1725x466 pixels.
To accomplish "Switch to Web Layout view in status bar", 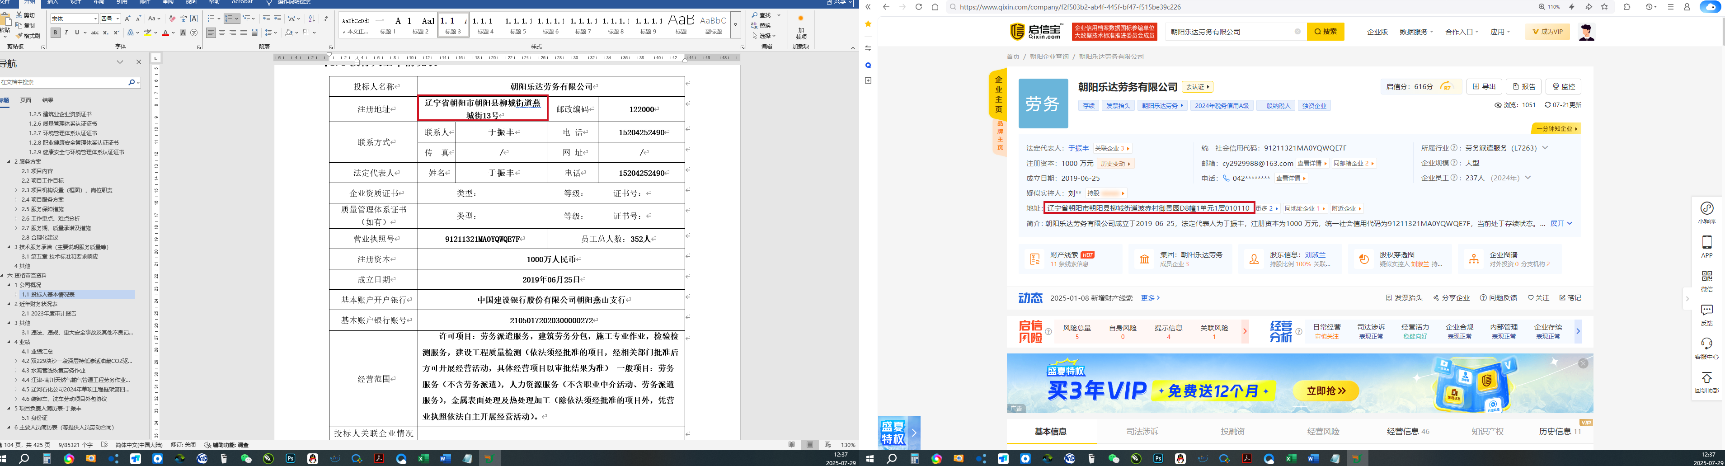I will pyautogui.click(x=827, y=445).
